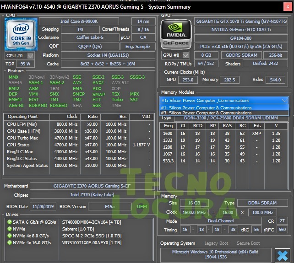Click the memory Clock 1600.0 MHz field
This screenshot has width=294, height=263.
[x=194, y=213]
